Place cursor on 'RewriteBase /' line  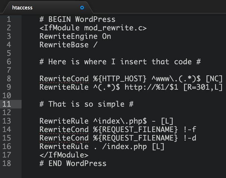[68, 45]
